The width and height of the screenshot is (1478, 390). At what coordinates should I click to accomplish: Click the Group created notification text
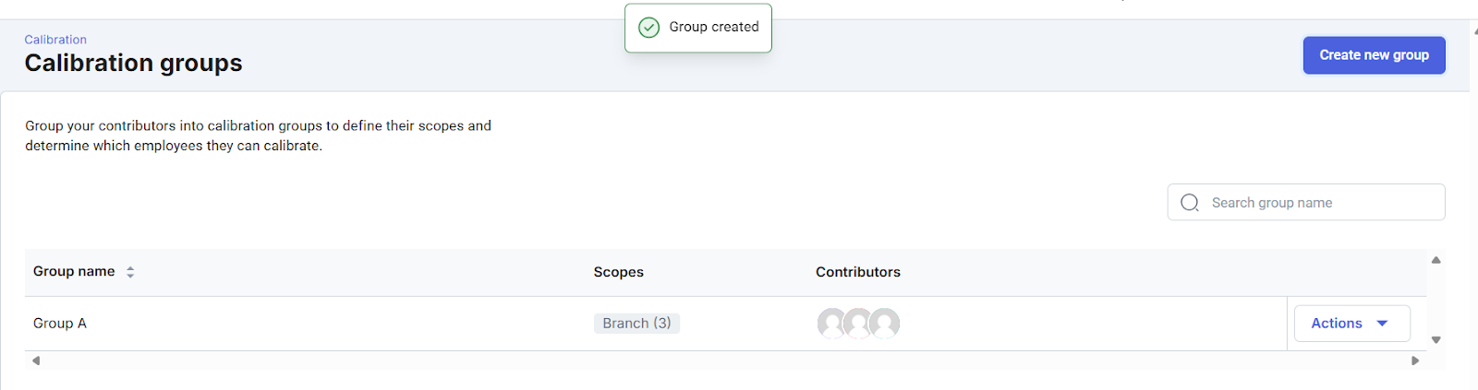(714, 28)
